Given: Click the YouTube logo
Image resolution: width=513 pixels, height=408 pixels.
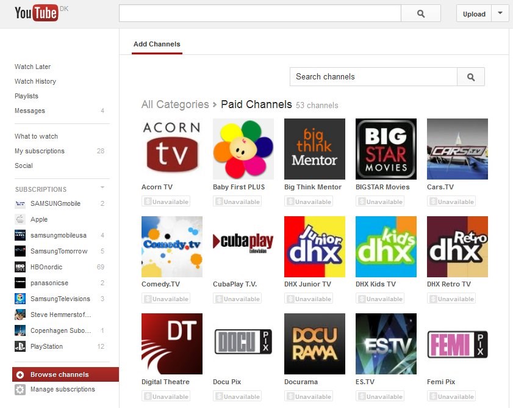Looking at the screenshot, I should pos(37,13).
